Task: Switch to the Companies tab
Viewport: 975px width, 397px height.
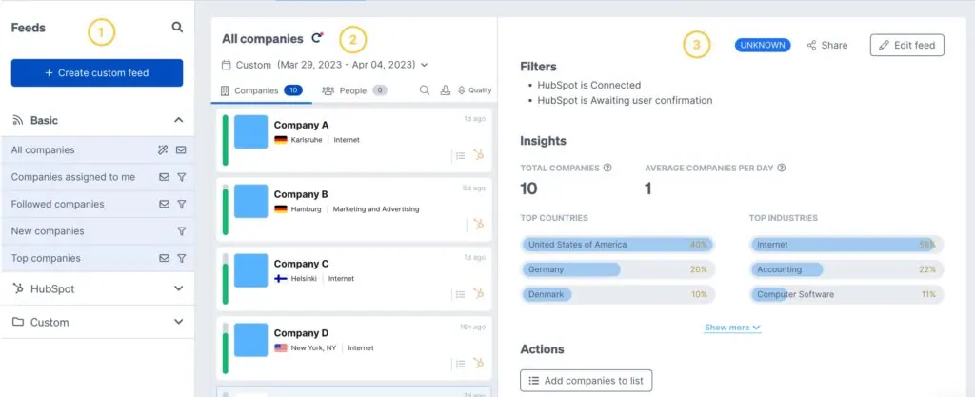Action: [261, 90]
